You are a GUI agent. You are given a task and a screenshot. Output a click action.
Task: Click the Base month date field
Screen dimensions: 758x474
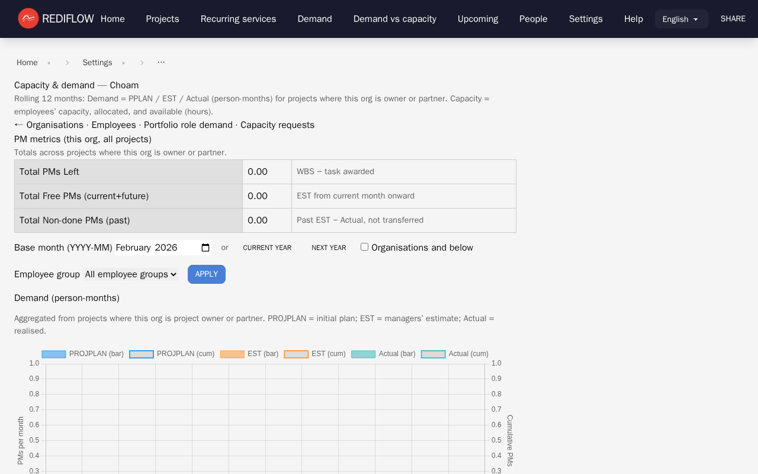[157, 248]
